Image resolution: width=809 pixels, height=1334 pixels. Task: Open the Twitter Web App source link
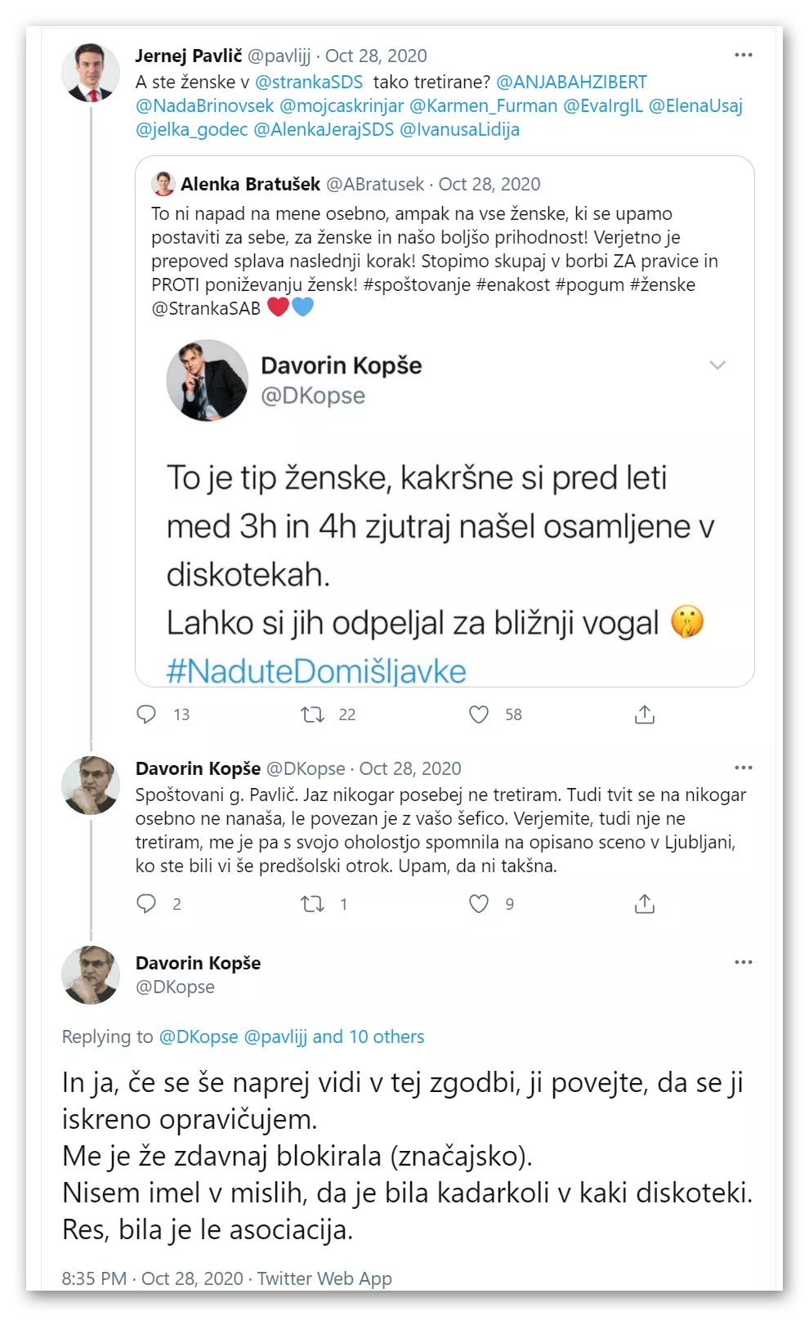(324, 1278)
